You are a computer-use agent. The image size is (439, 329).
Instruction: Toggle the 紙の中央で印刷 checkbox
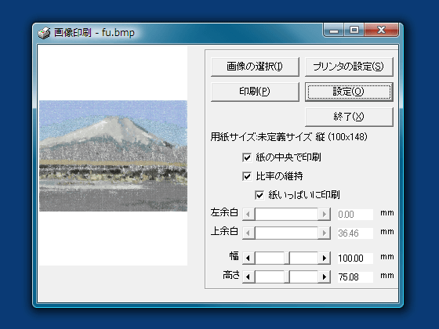[247, 157]
